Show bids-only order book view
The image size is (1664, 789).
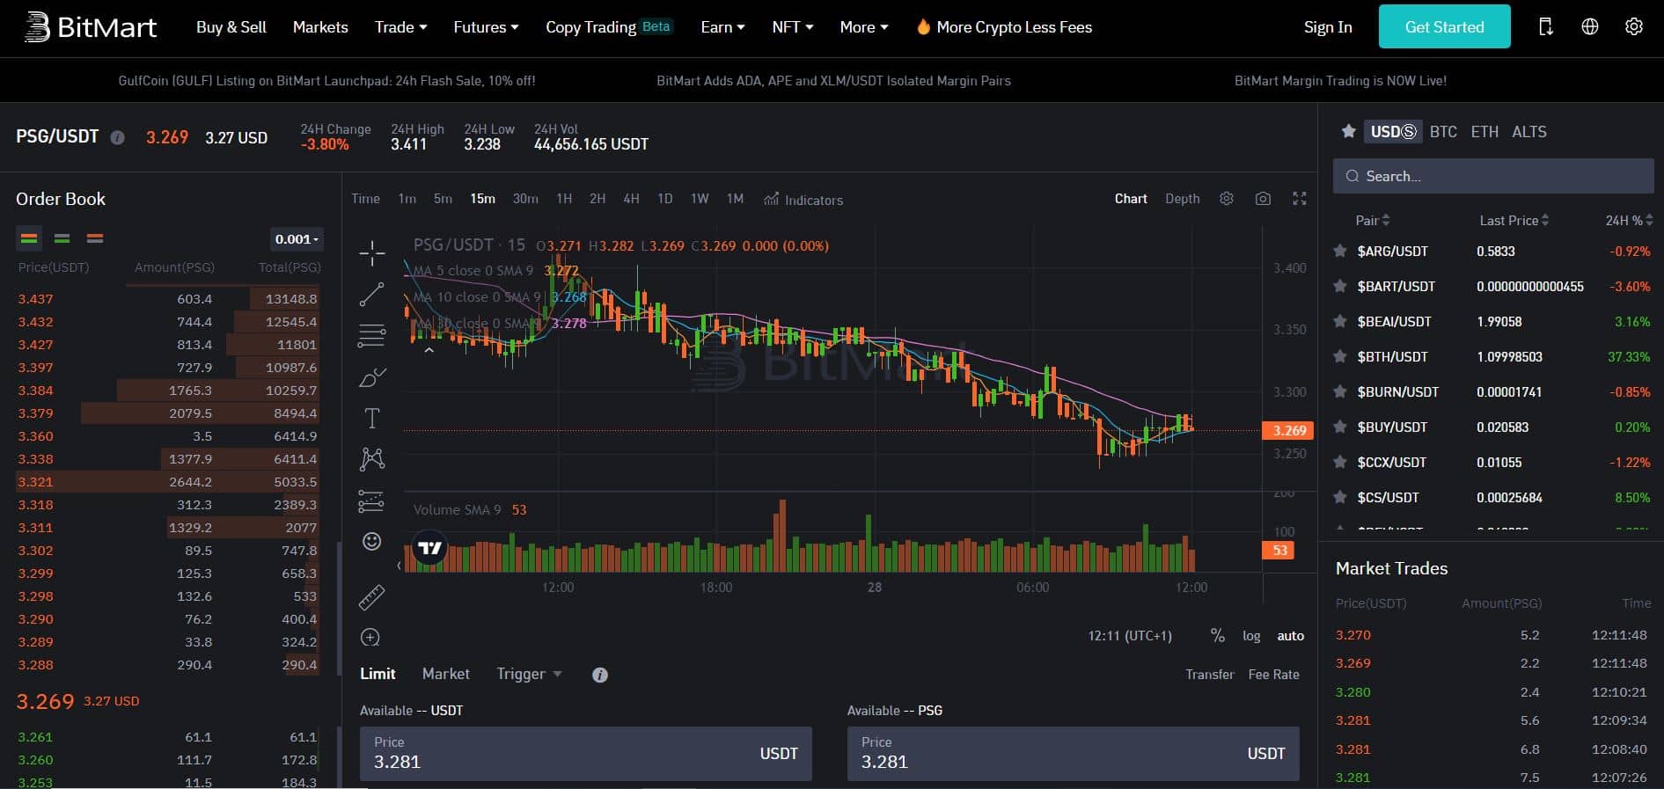62,238
